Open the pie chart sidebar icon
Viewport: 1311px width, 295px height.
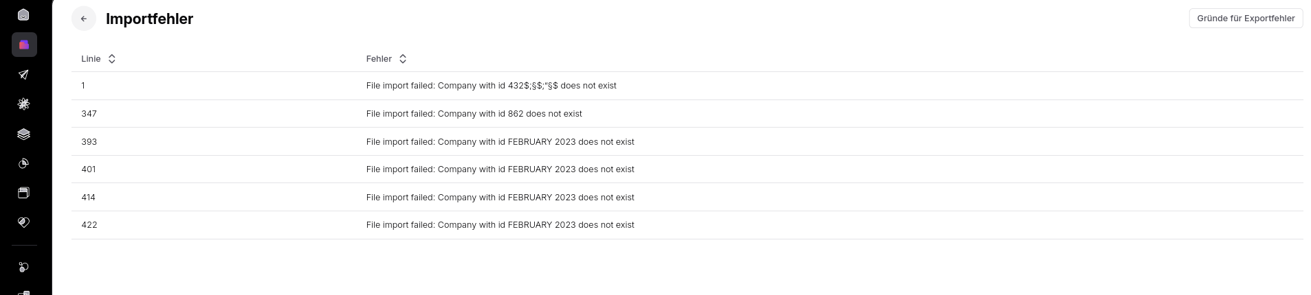[24, 163]
